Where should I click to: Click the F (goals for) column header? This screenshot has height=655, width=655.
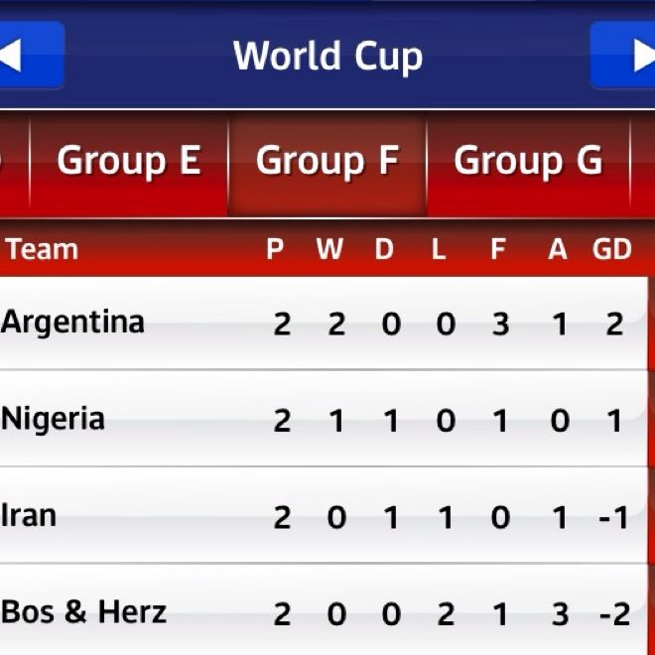pos(498,250)
